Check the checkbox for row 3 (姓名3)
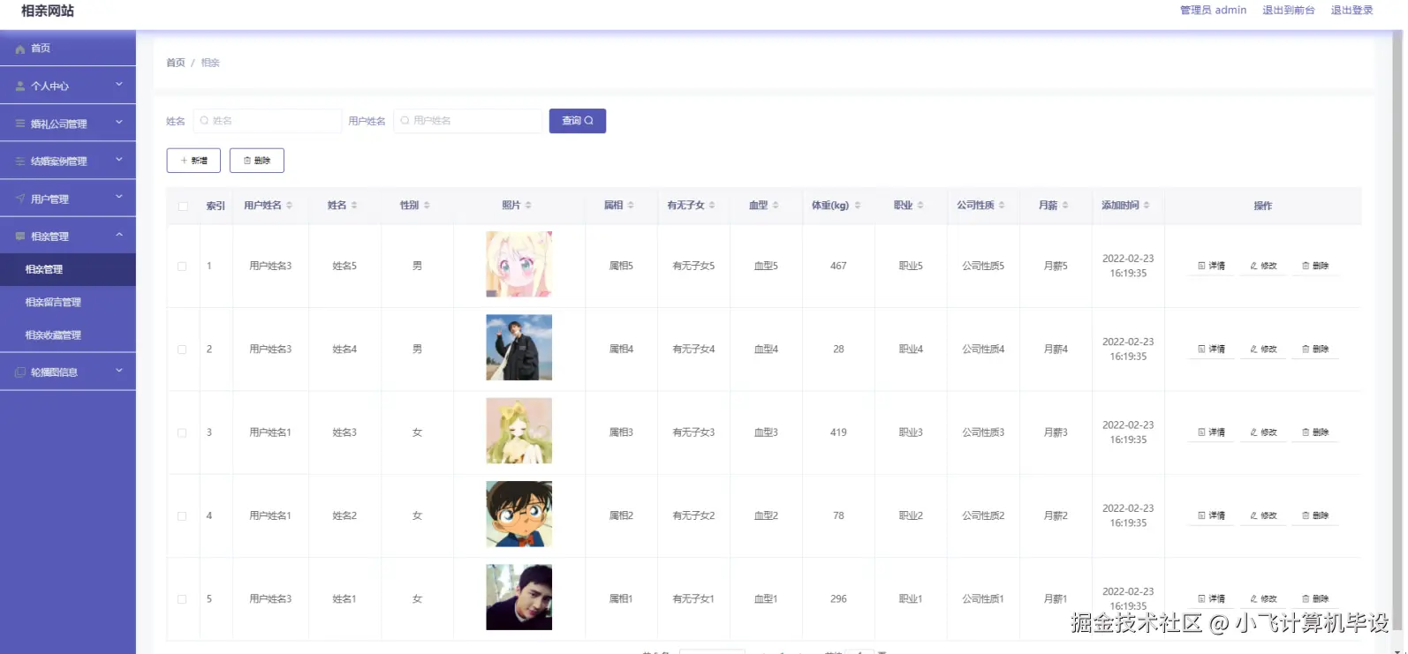The image size is (1408, 654). (182, 433)
